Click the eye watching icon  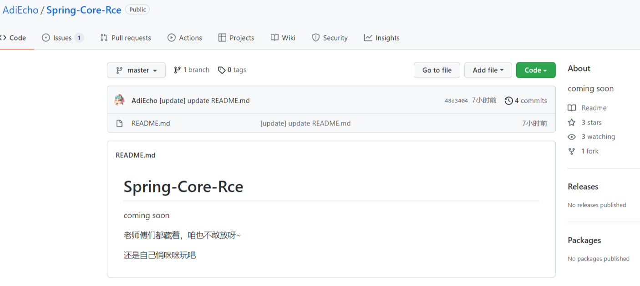(x=572, y=137)
